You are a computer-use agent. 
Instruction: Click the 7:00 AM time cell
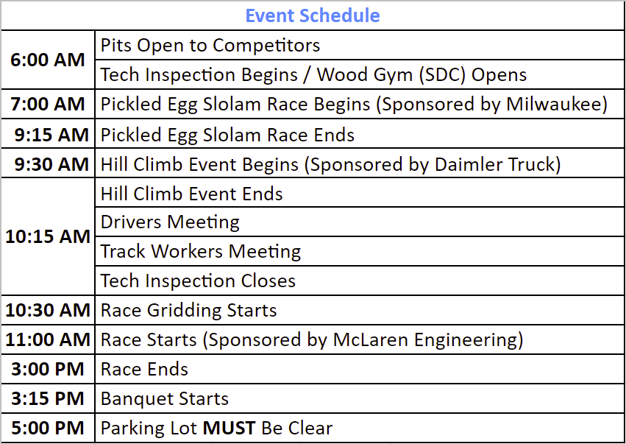48,104
